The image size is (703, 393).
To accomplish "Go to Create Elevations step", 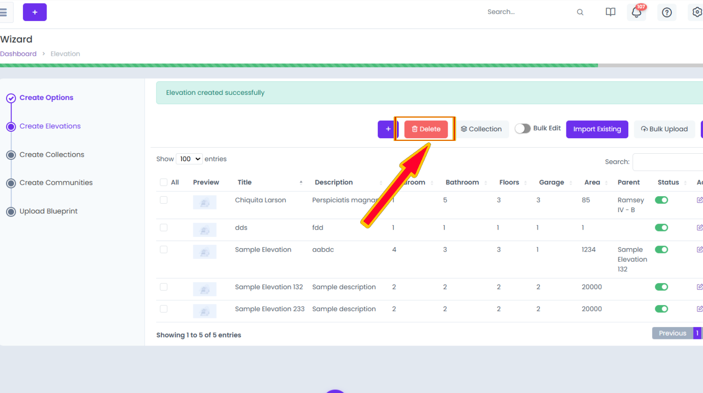I will 50,126.
